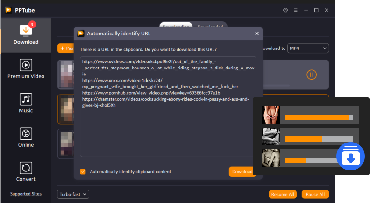Image resolution: width=370 pixels, height=204 pixels.
Task: Close the Automatically identify URL dialog
Action: tap(256, 34)
